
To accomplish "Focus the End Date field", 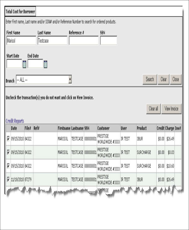I will [x=35, y=64].
